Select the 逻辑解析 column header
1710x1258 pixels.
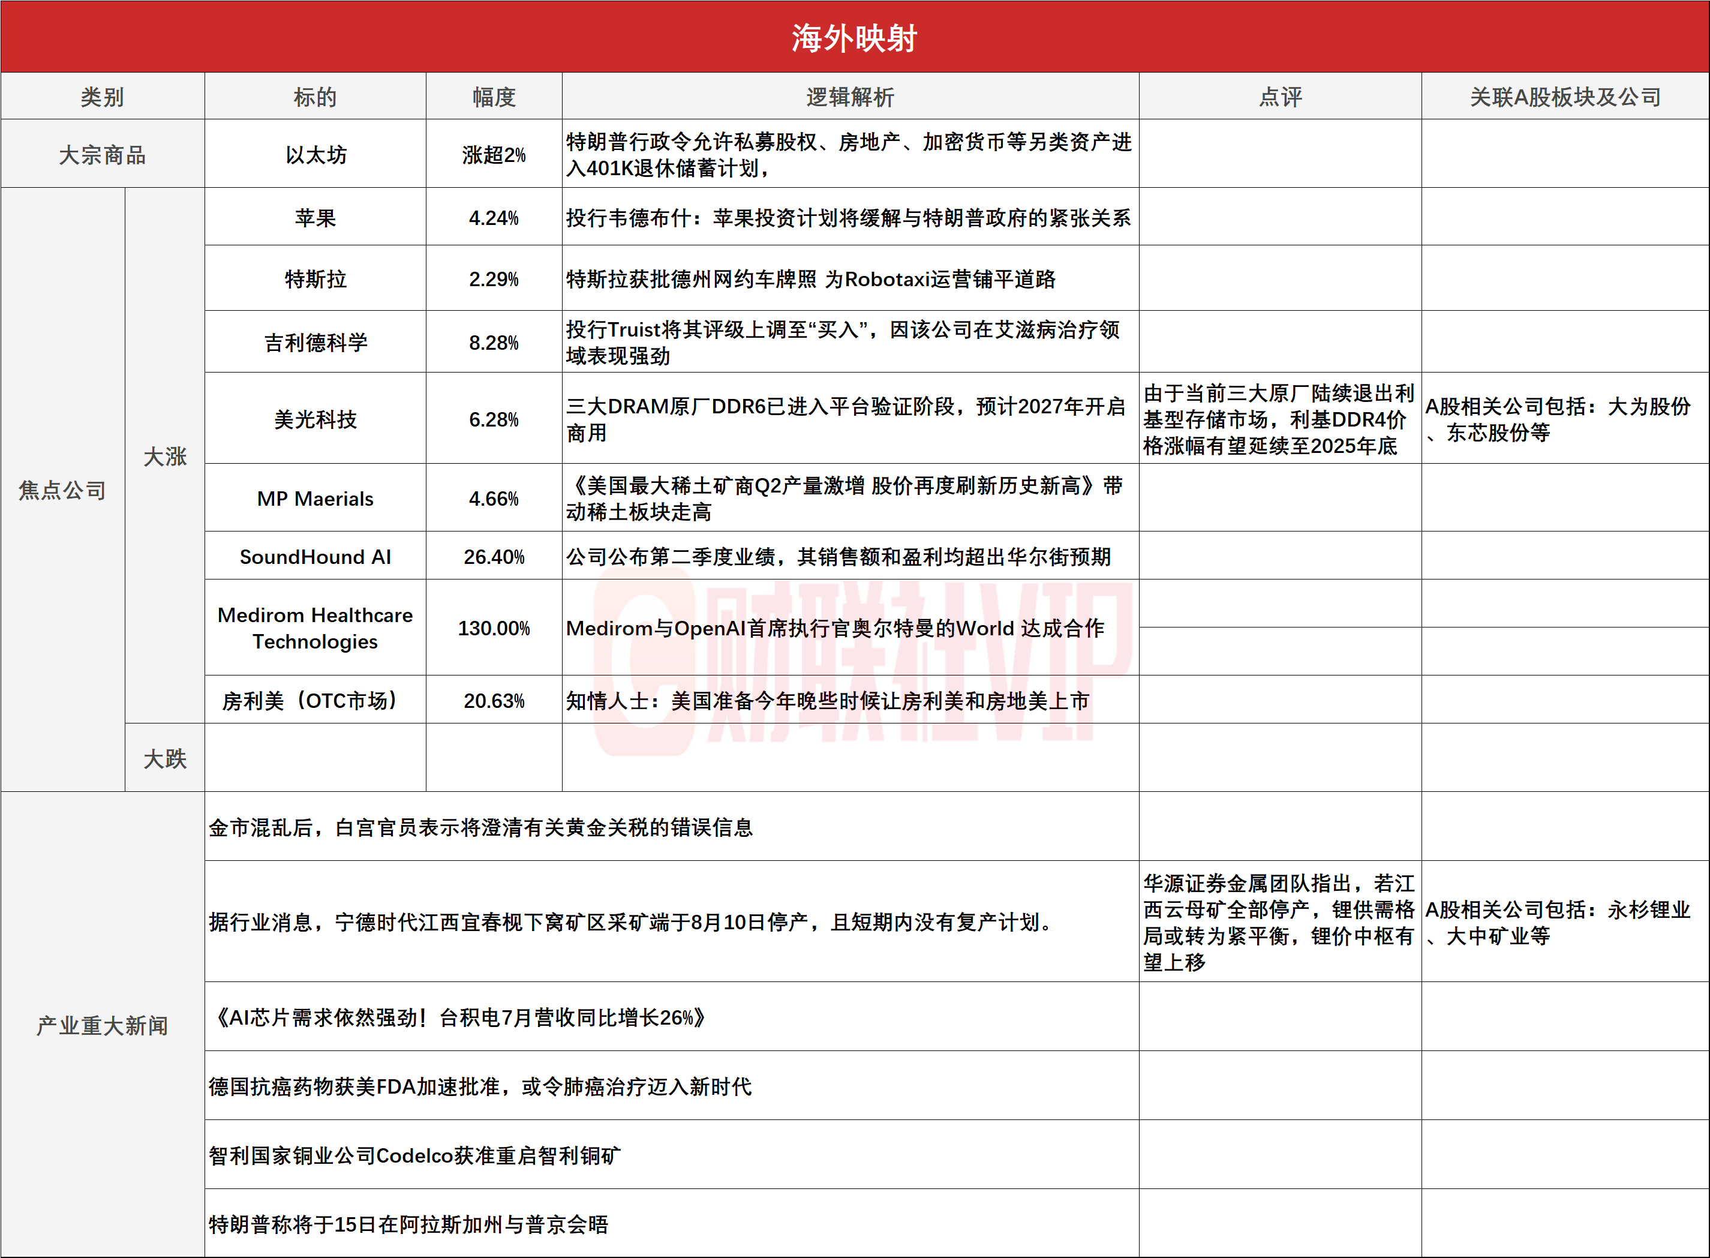coord(851,97)
